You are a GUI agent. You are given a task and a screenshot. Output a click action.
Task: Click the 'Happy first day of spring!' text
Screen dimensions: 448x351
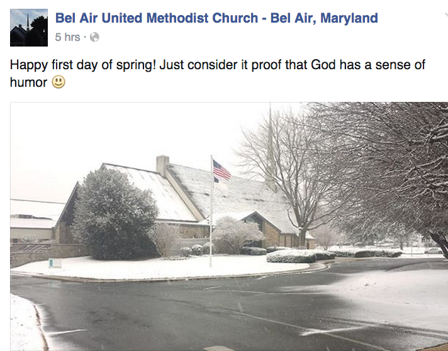(82, 65)
